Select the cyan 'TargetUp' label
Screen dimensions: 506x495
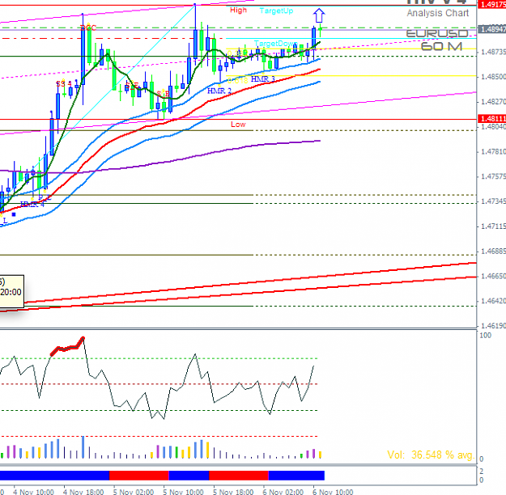click(x=277, y=11)
